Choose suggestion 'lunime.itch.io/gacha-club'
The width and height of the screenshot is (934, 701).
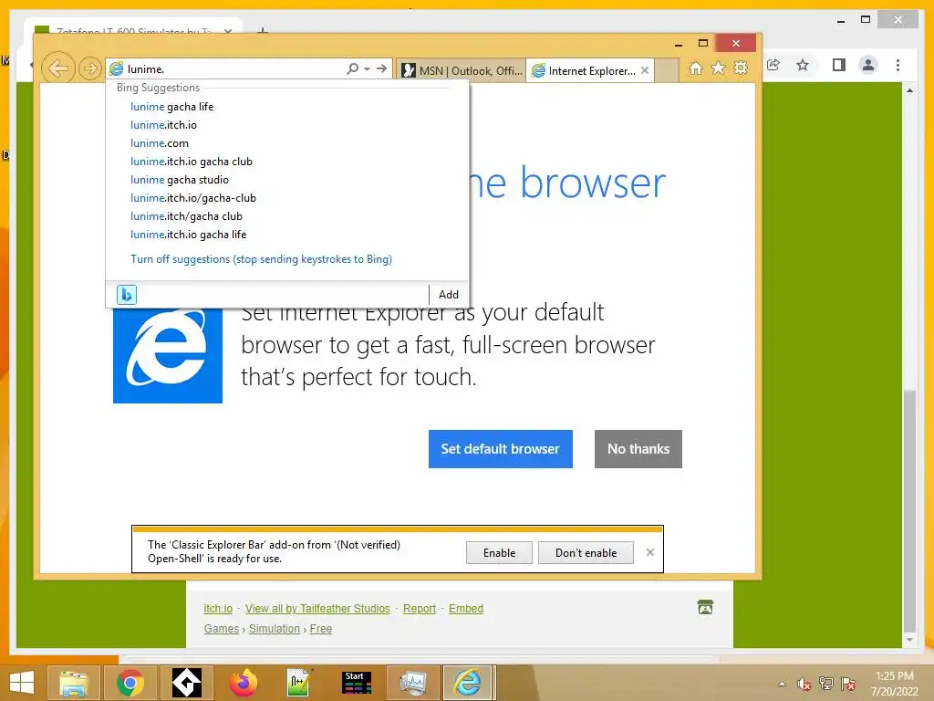click(x=193, y=198)
